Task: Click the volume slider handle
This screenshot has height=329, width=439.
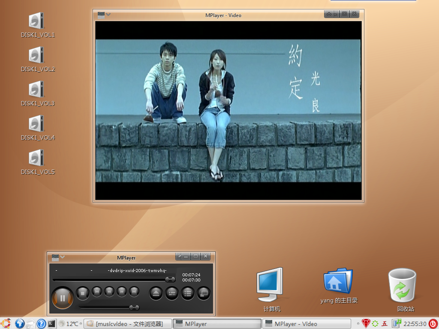Action: (x=134, y=308)
